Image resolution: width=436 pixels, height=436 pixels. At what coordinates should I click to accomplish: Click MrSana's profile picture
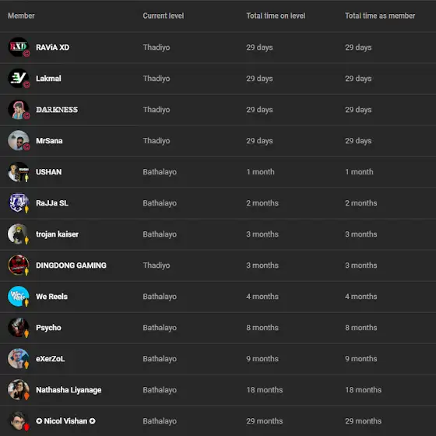(19, 140)
